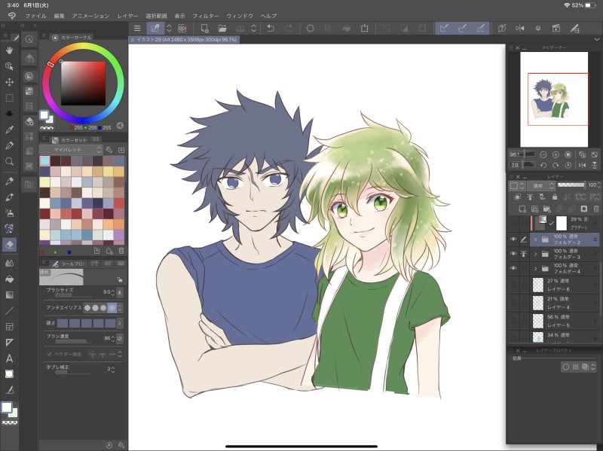Viewport: 603px width, 451px height.
Task: Click tool property wrench settings button
Action: pos(121,445)
